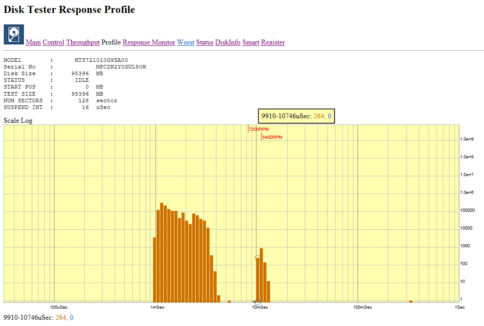
Task: Select the Profile tab label
Action: (111, 43)
